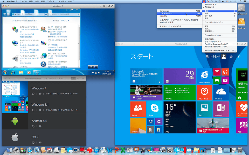Open the OneDrive tile

tap(221, 92)
